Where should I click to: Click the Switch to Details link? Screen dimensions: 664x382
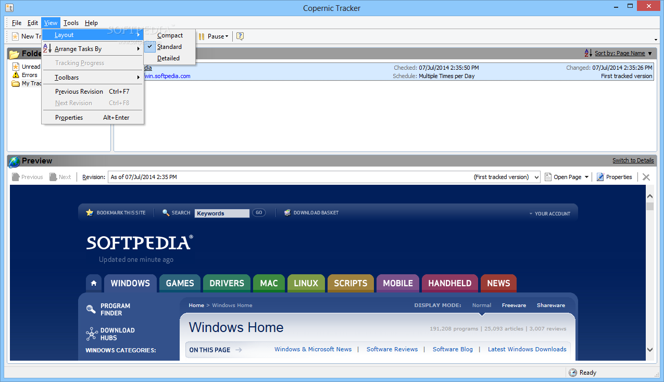pyautogui.click(x=633, y=160)
